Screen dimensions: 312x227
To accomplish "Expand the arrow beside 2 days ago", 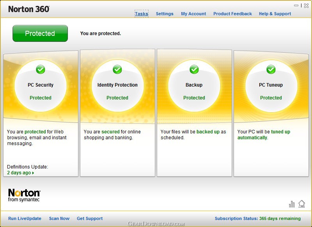I will pyautogui.click(x=33, y=173).
